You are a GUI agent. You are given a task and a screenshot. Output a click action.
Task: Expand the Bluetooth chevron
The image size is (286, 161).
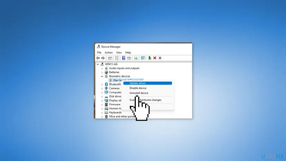point(102,84)
